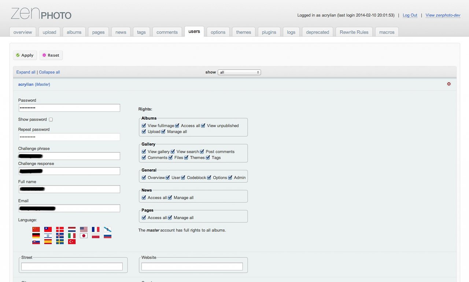
Task: Switch to the themes tab
Action: [x=243, y=32]
